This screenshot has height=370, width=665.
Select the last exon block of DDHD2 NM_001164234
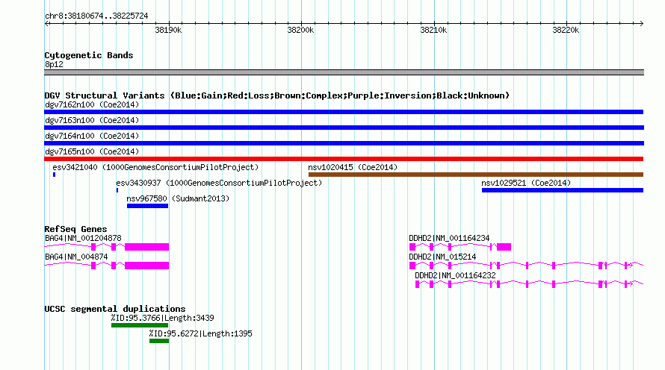coord(504,247)
